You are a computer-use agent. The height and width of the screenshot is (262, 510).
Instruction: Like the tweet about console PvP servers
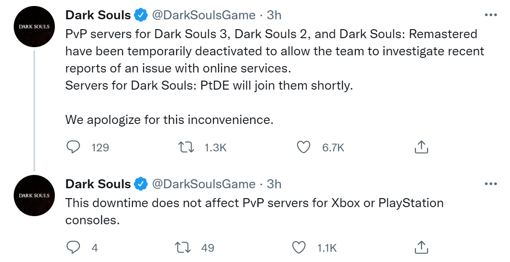[299, 247]
